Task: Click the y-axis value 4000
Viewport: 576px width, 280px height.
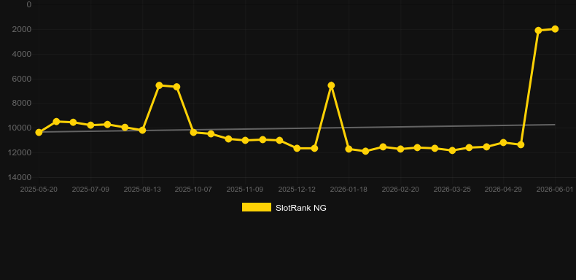Action: [x=22, y=54]
